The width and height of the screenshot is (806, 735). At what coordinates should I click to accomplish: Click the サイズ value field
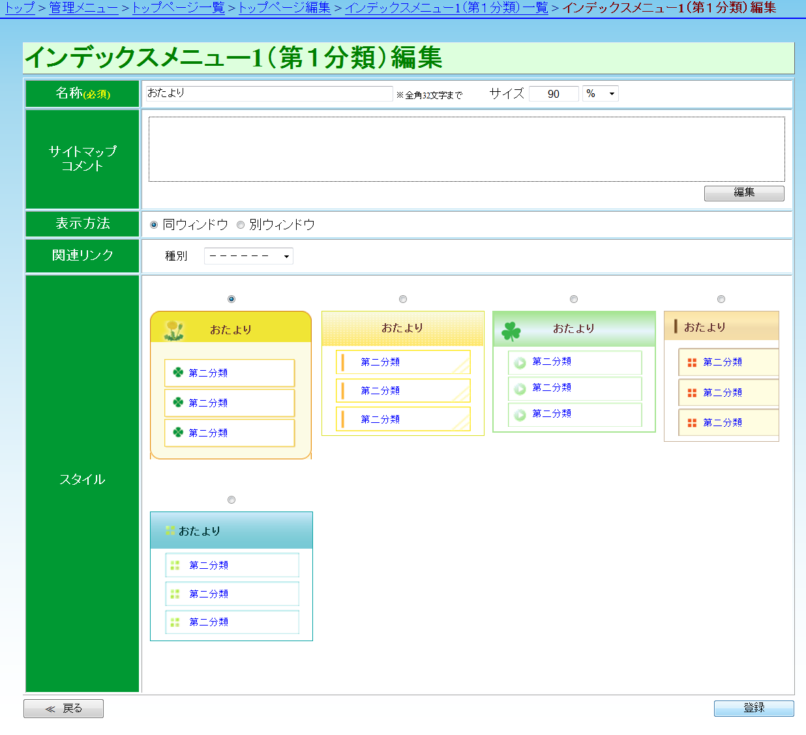pos(554,94)
